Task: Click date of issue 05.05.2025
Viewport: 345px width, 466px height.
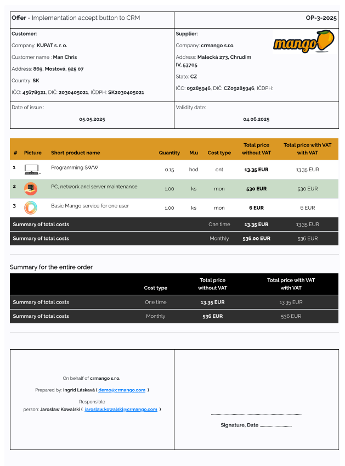Action: click(92, 119)
